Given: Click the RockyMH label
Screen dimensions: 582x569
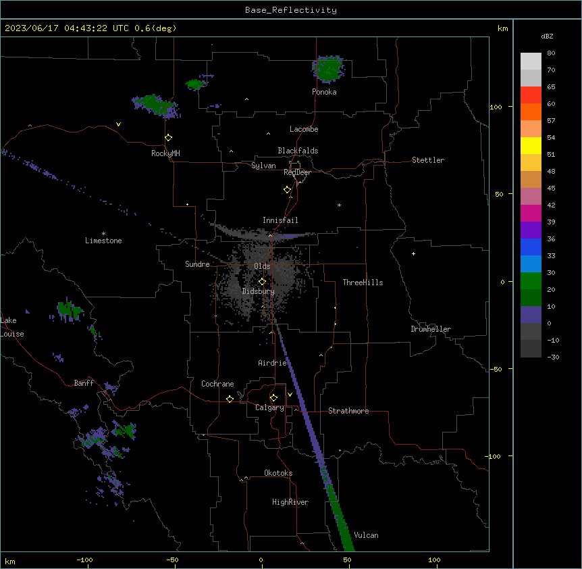Looking at the screenshot, I should pyautogui.click(x=165, y=153).
